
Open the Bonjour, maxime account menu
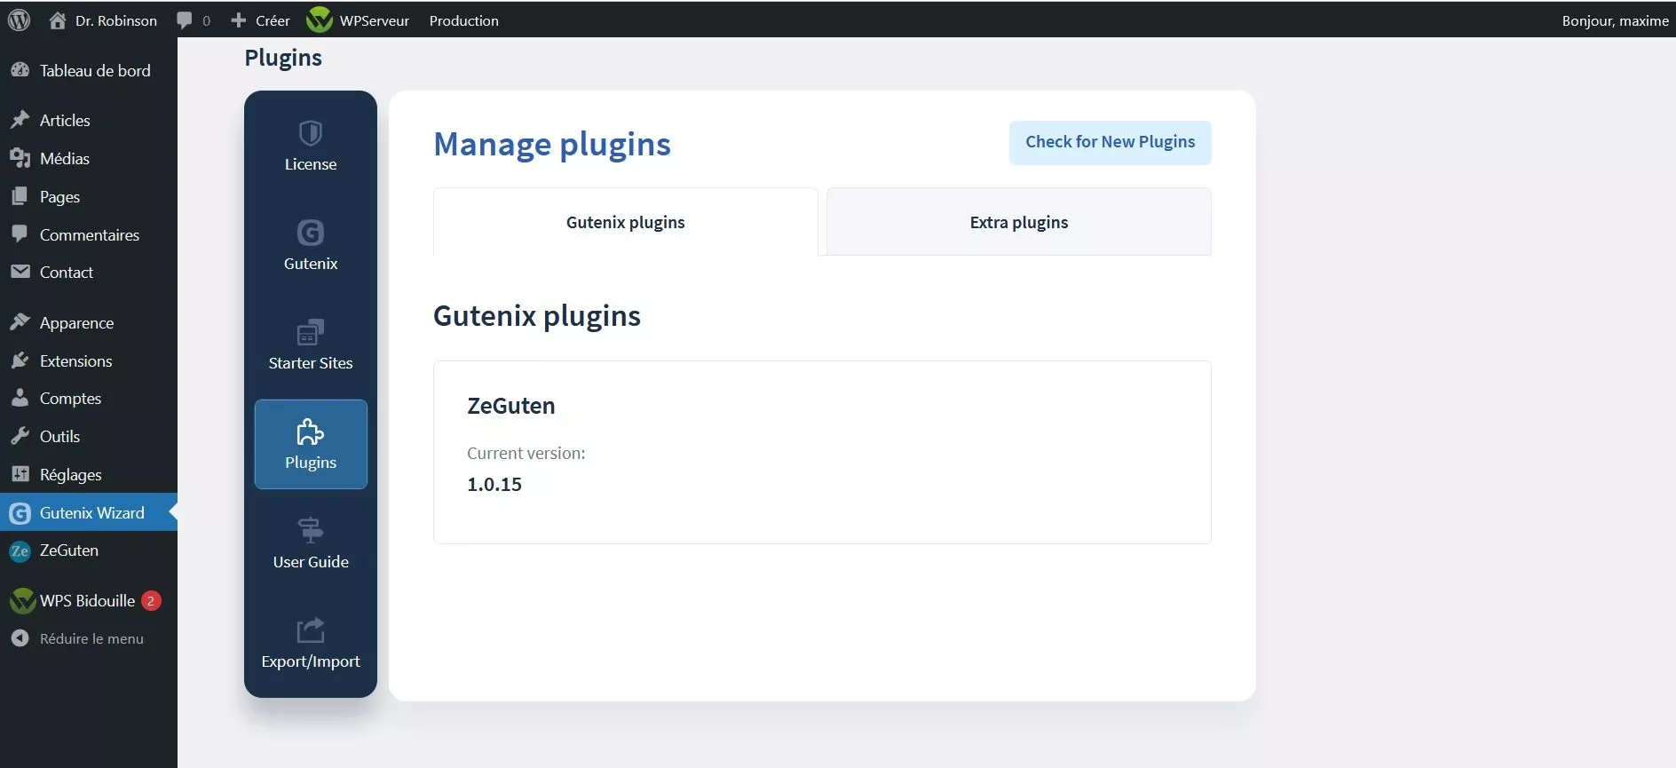[1616, 20]
